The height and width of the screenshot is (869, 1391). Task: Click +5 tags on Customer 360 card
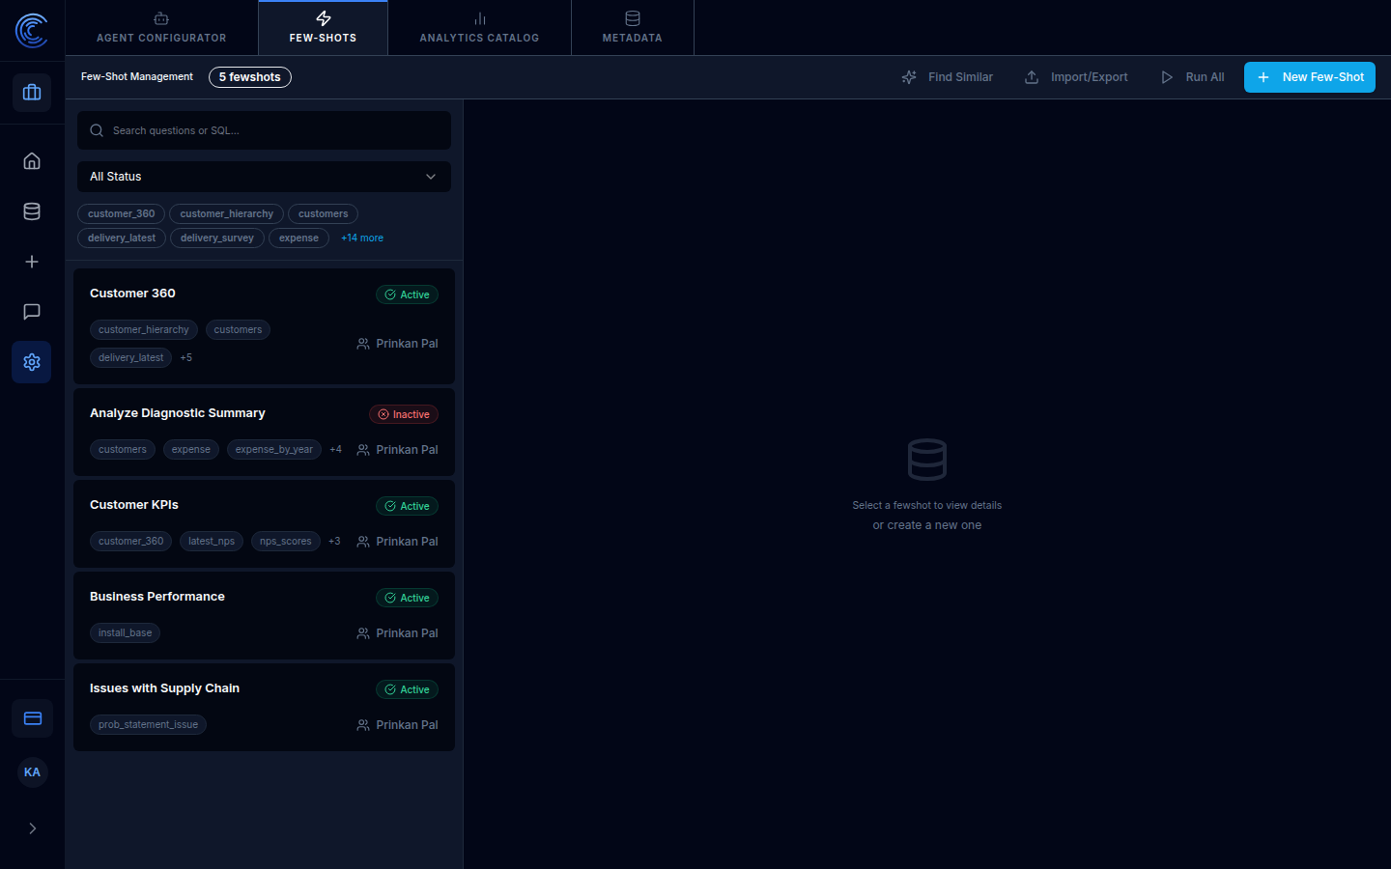186,358
